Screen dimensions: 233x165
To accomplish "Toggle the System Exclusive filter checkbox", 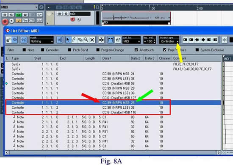I will pyautogui.click(x=197, y=50).
